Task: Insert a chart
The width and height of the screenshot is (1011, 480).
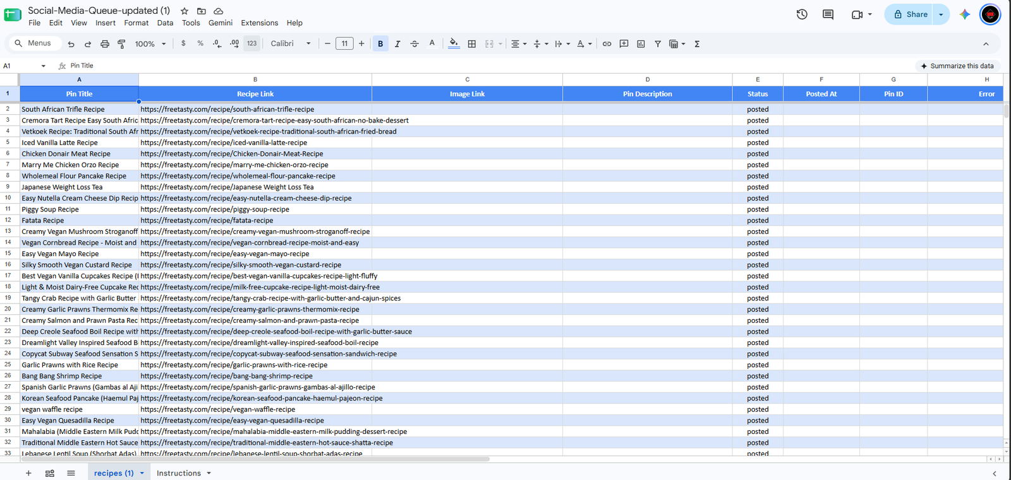Action: (x=641, y=44)
